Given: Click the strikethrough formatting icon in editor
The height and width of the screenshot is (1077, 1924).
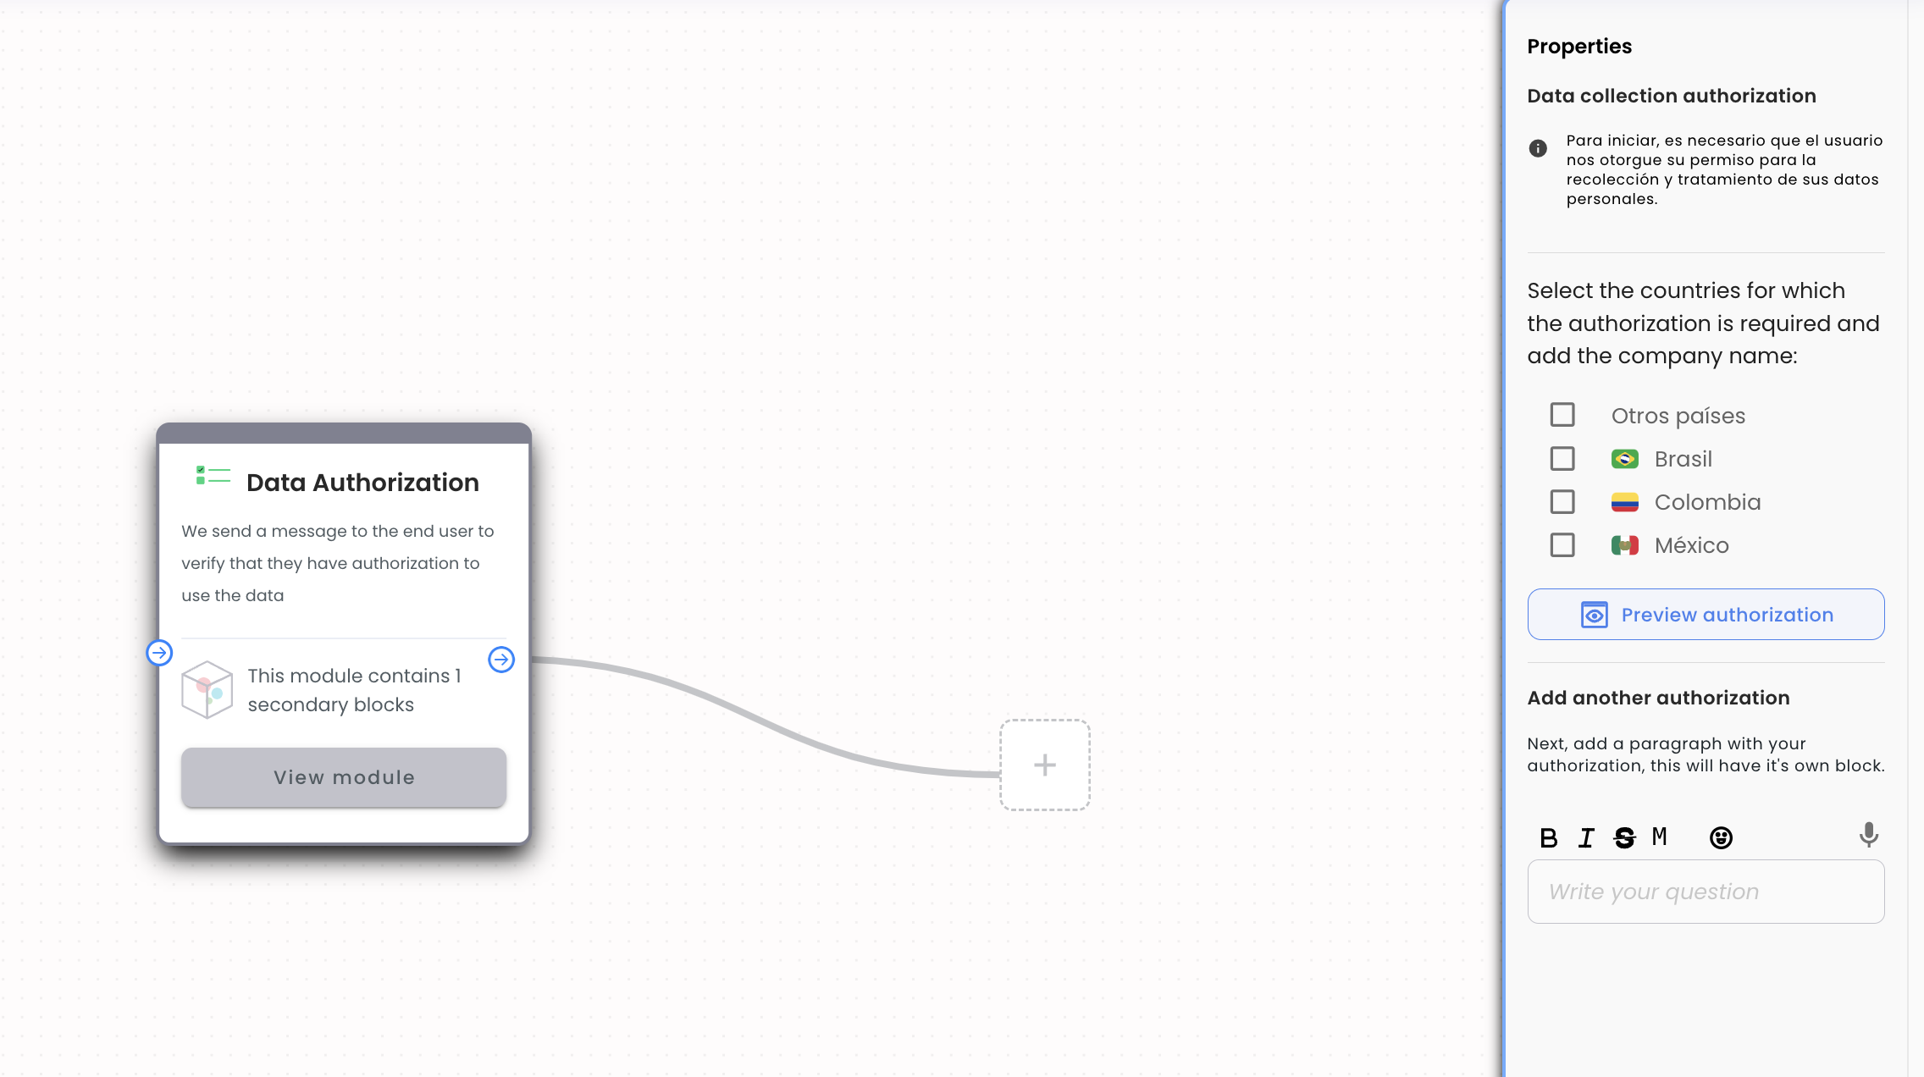Looking at the screenshot, I should [x=1623, y=837].
